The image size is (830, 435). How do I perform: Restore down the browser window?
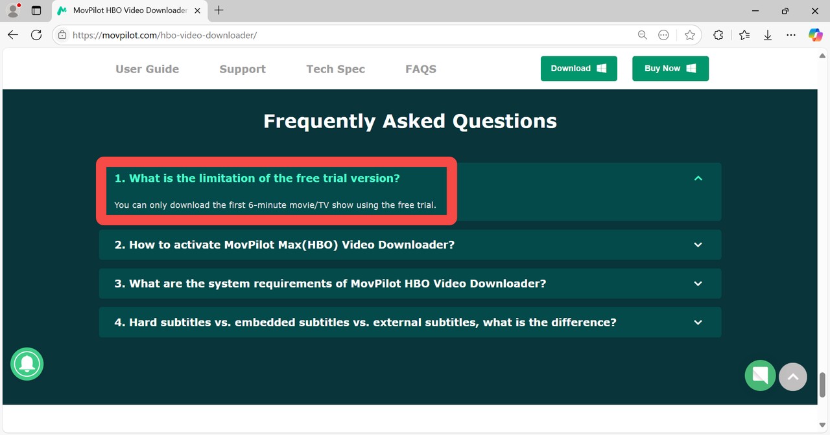click(x=785, y=10)
